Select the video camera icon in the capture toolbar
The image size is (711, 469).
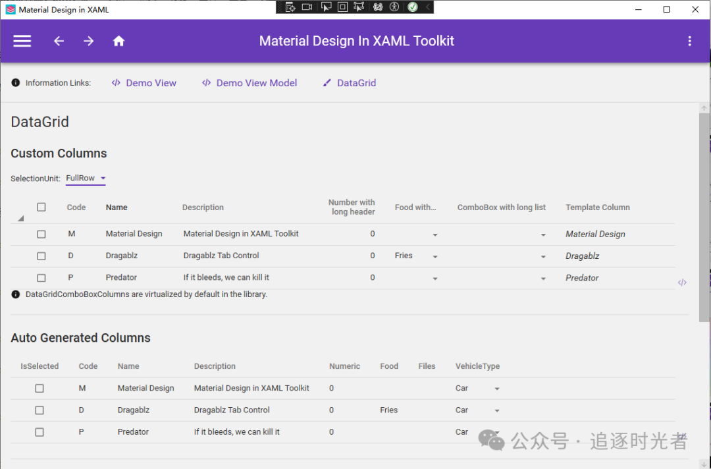[x=307, y=7]
